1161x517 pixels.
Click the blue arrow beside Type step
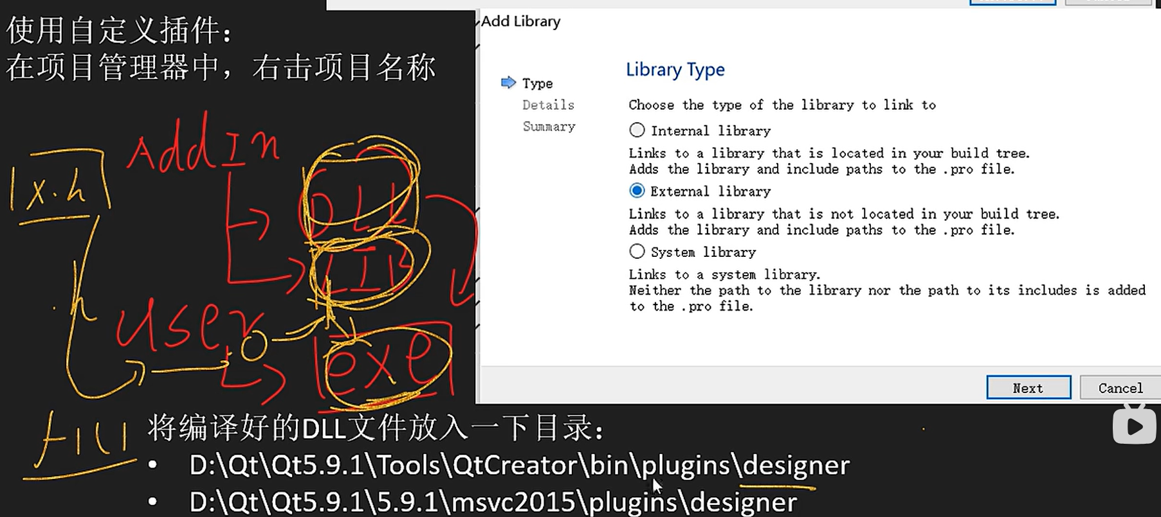(508, 82)
